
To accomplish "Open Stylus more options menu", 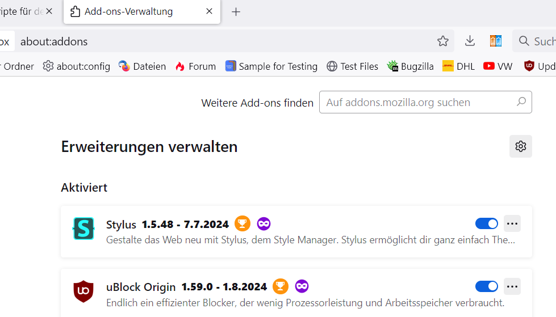I will [x=512, y=223].
